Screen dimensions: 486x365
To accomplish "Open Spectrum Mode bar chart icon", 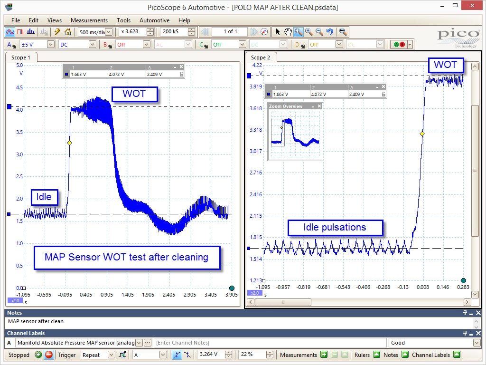I will pos(31,32).
